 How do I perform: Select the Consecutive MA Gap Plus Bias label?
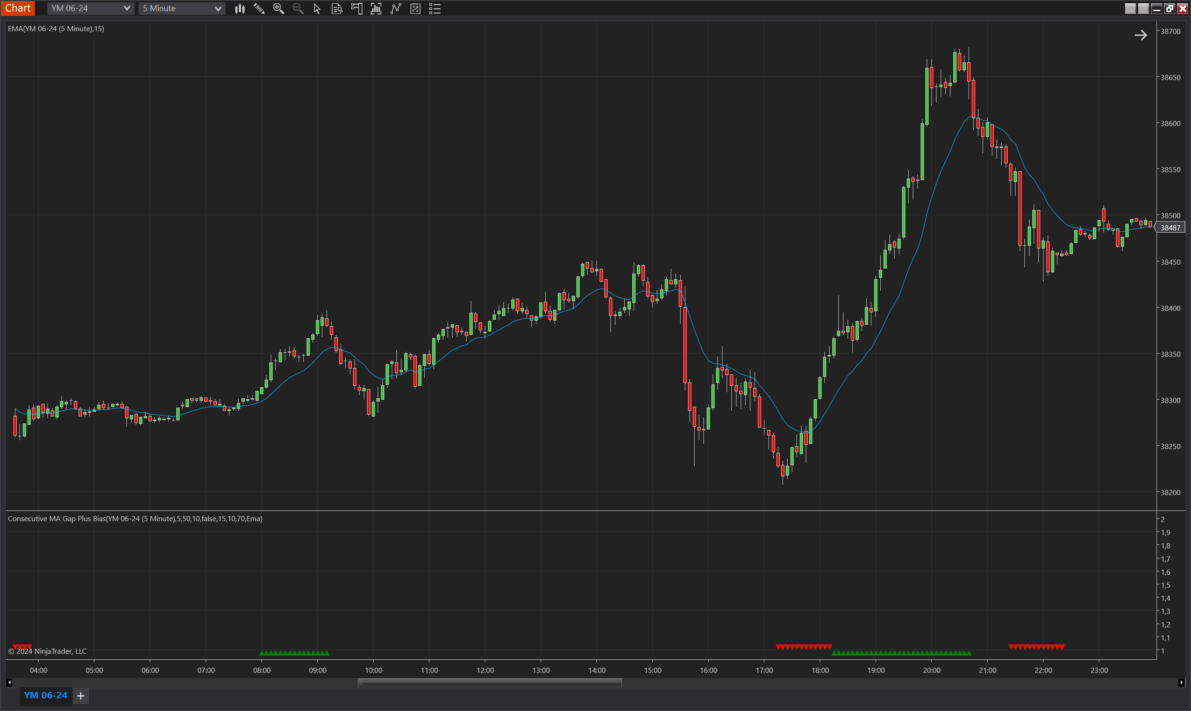point(135,518)
